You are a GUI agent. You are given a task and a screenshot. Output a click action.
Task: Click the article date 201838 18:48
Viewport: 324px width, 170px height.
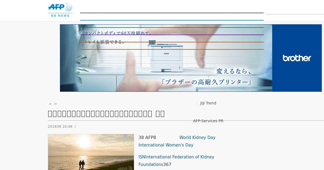(60, 127)
